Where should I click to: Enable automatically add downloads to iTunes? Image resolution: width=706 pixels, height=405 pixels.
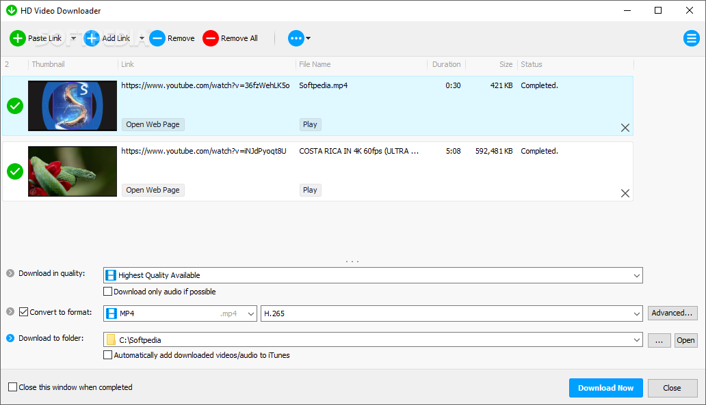[107, 355]
